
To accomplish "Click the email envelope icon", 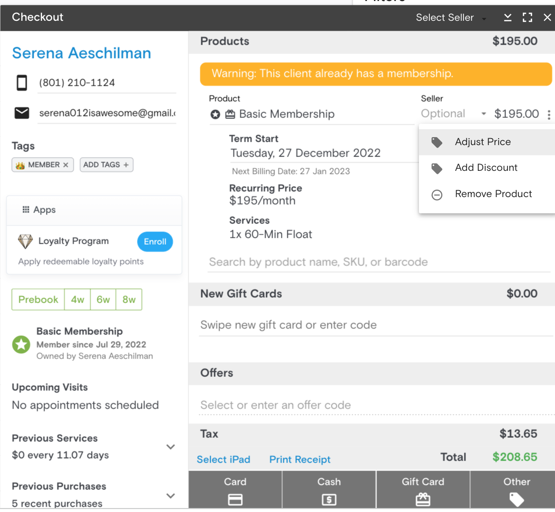I will (22, 113).
